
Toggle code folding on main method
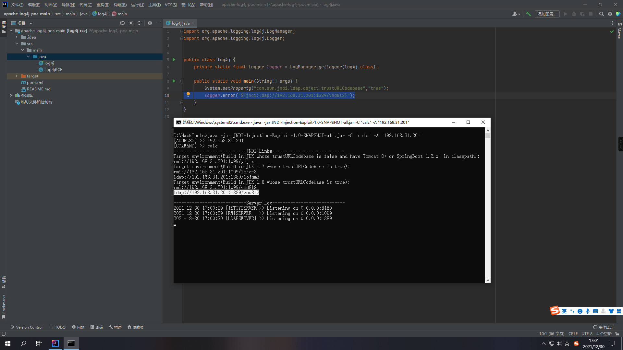pyautogui.click(x=182, y=81)
